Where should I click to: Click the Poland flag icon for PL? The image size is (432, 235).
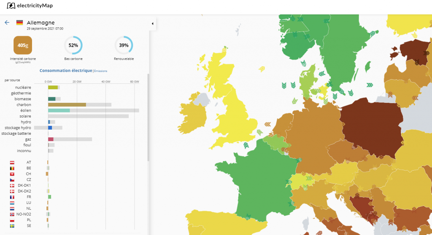(x=12, y=220)
